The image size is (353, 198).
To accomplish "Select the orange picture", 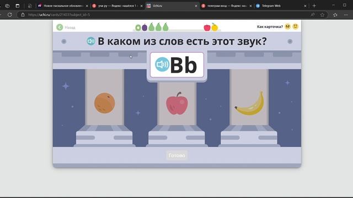I will pyautogui.click(x=105, y=103).
